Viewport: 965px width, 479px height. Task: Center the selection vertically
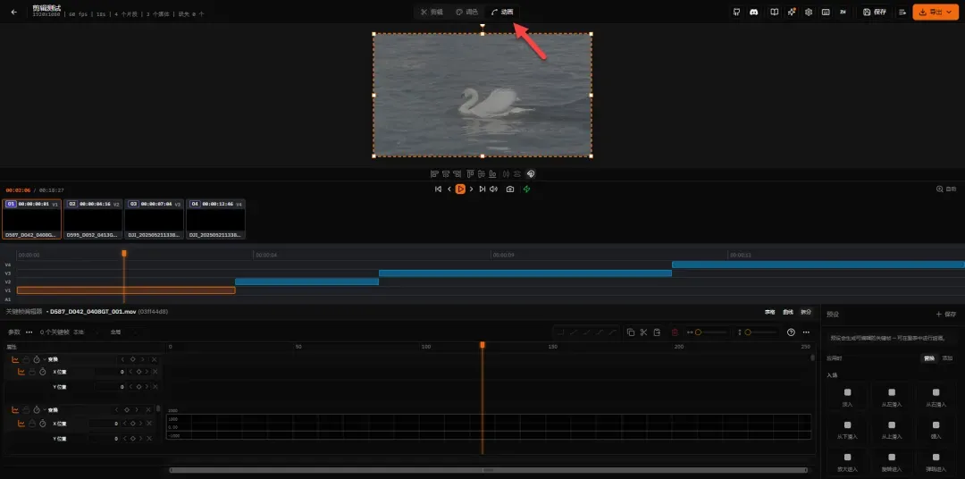click(482, 173)
